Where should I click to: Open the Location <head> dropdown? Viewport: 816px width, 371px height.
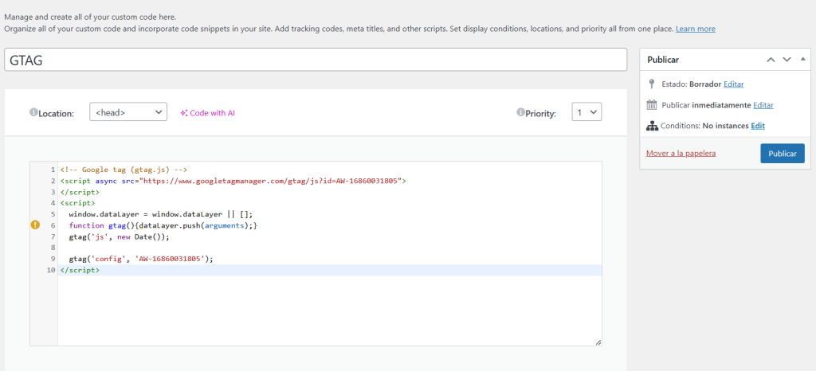pos(128,112)
